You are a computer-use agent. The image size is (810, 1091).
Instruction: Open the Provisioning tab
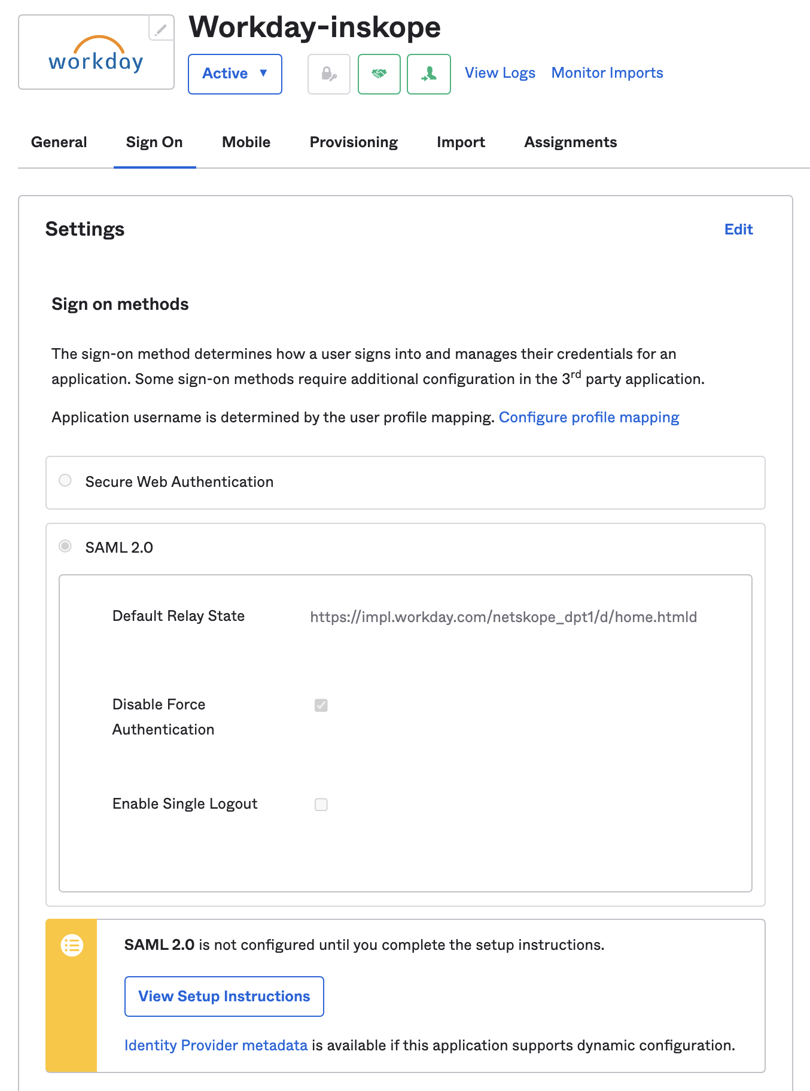[x=354, y=142]
